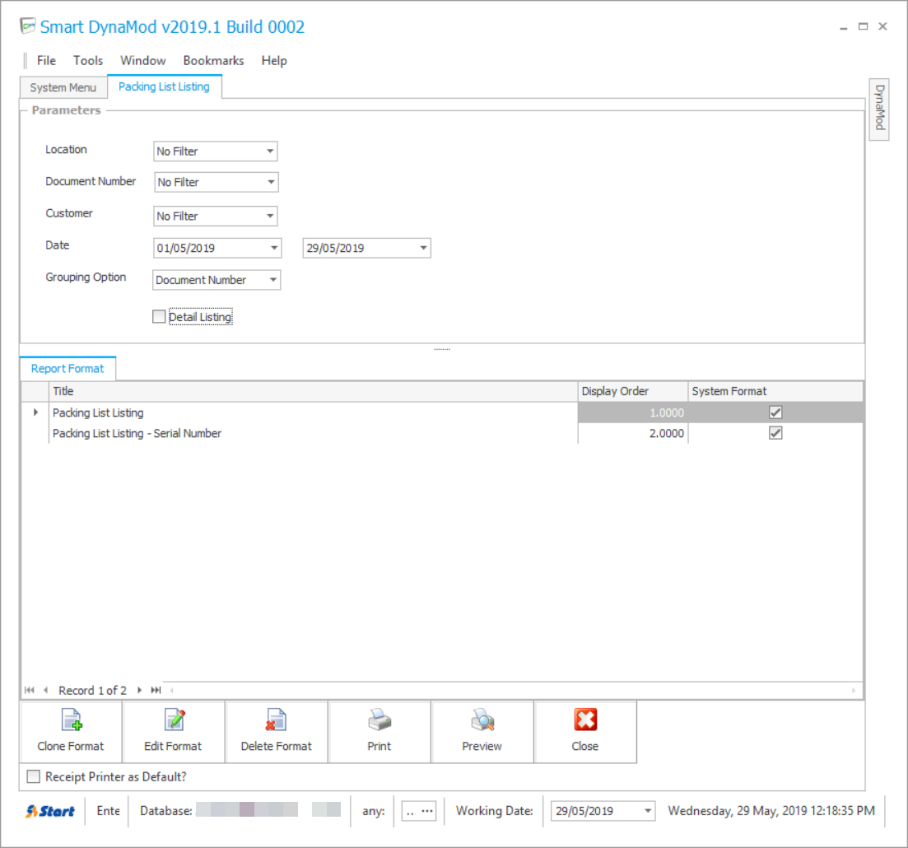Open the Tools menu
The image size is (908, 848).
pos(88,60)
